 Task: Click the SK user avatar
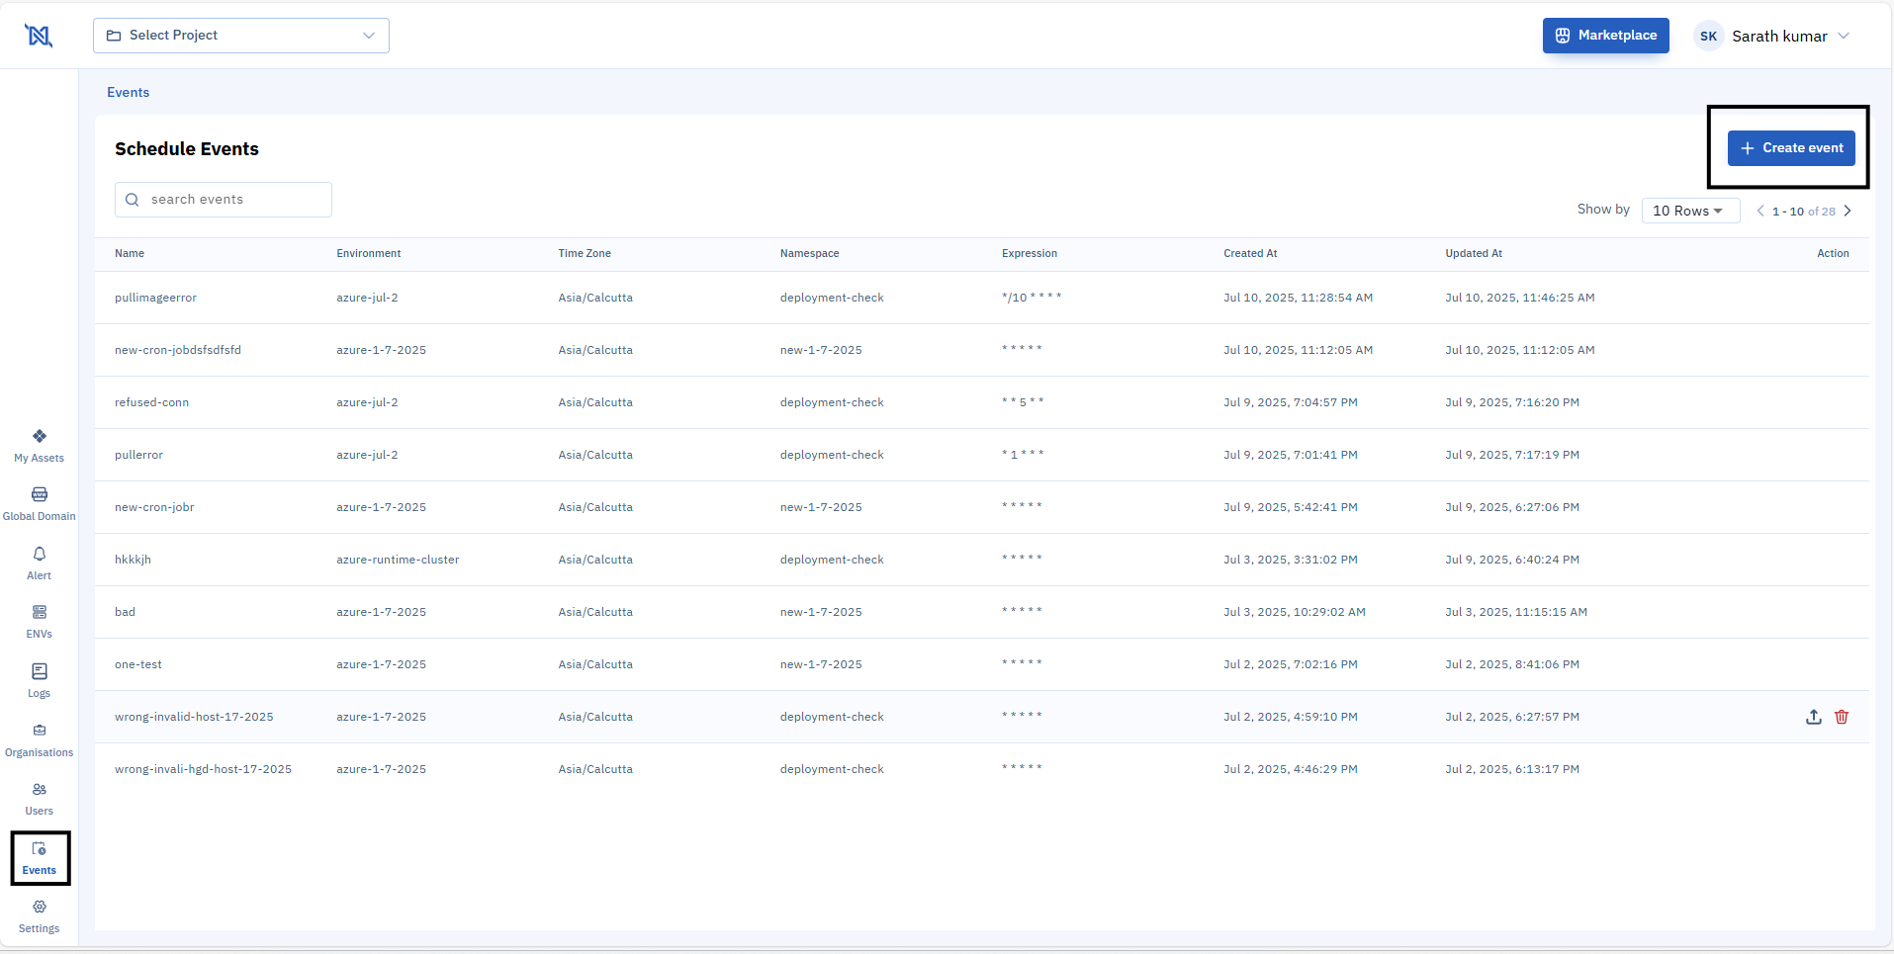[1708, 36]
